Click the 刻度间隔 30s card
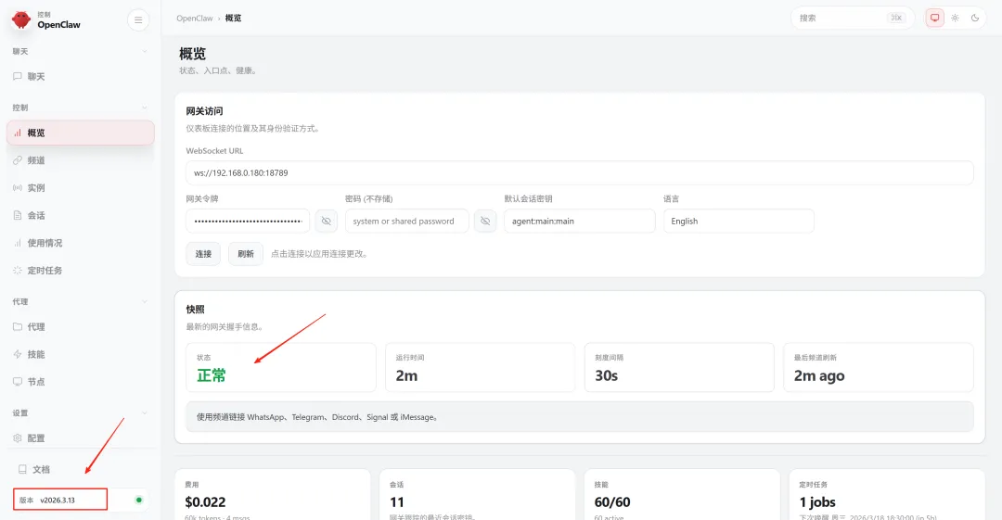Viewport: 1002px width, 520px height. click(679, 367)
